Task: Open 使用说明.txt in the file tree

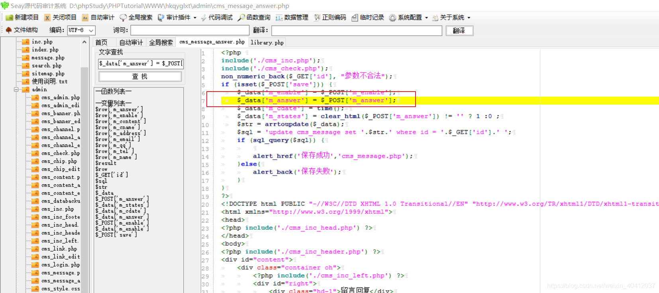Action: (49, 82)
